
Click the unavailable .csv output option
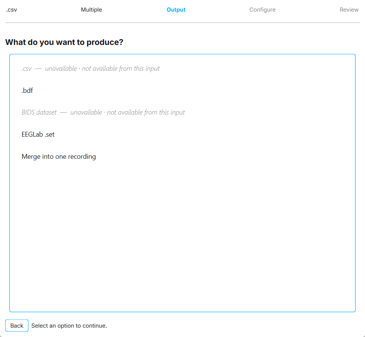[182, 69]
